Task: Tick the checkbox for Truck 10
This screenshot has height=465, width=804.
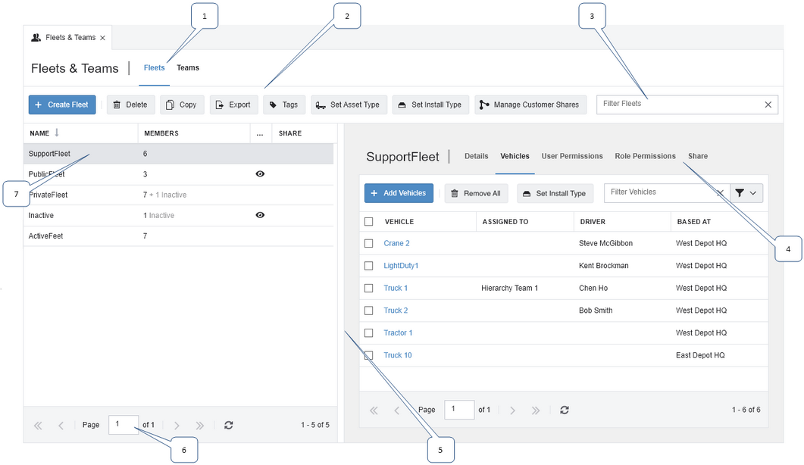Action: click(x=369, y=355)
